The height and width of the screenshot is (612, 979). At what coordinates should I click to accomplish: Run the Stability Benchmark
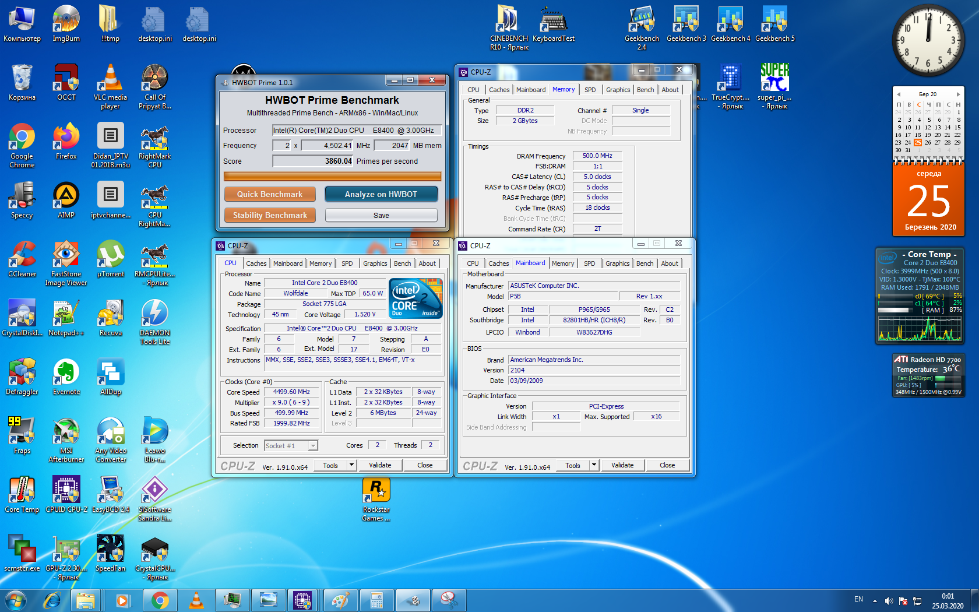[x=270, y=215]
